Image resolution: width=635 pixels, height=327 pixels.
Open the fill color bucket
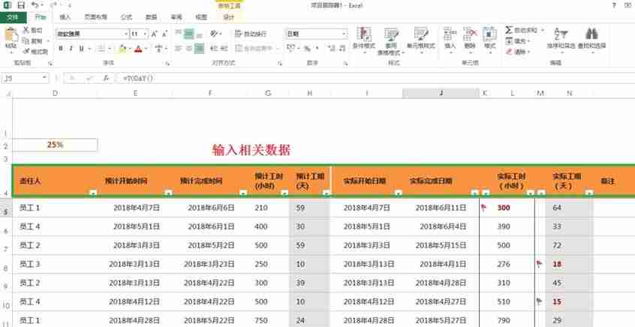pos(122,49)
